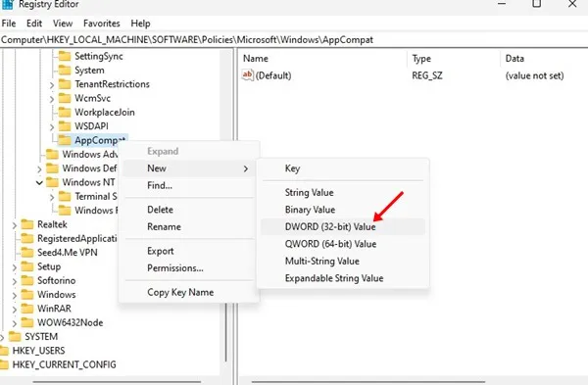Open the New submenu in context menu
Screen dimensions: 588x385
point(189,168)
